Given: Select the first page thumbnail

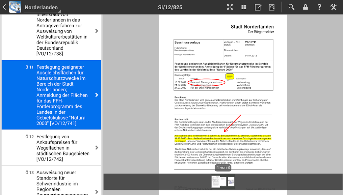Looking at the screenshot, I should pos(216,181).
